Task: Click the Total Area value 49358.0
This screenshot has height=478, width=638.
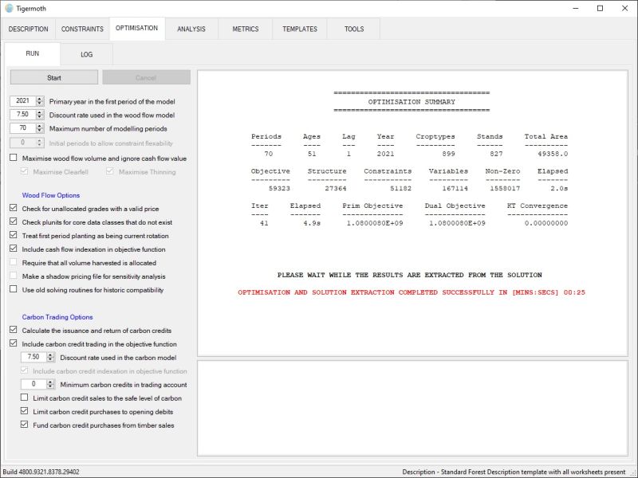Action: click(x=553, y=154)
